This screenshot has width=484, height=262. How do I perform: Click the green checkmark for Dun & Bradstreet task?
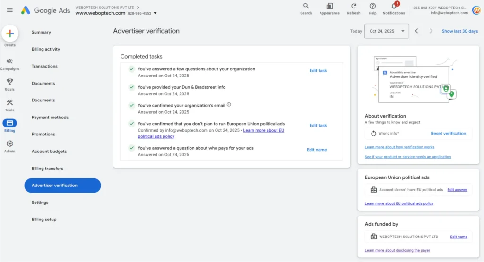coord(132,87)
